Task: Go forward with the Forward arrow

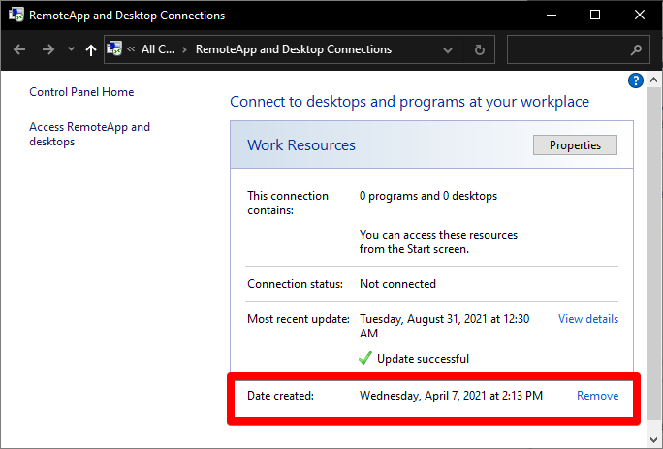Action: point(48,49)
